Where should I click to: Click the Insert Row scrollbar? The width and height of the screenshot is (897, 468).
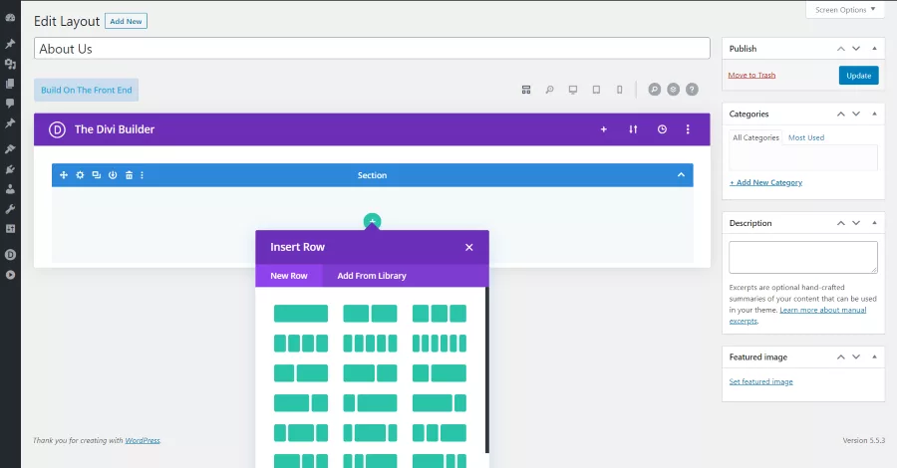click(486, 369)
